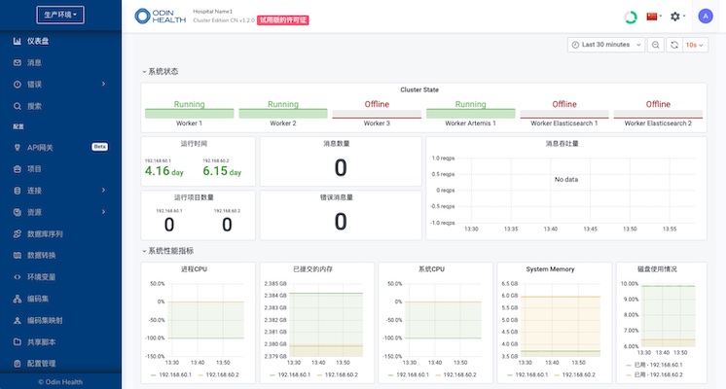726x389 pixels.
Task: Click the user avatar 'A' icon
Action: tap(706, 17)
